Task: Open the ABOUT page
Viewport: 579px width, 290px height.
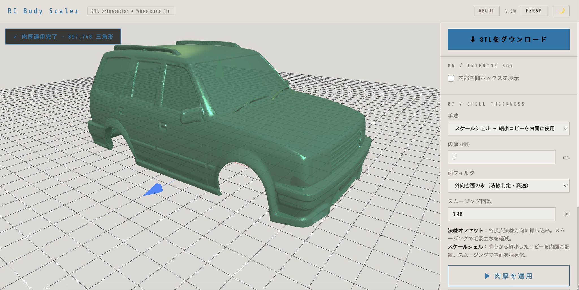Action: pyautogui.click(x=486, y=11)
